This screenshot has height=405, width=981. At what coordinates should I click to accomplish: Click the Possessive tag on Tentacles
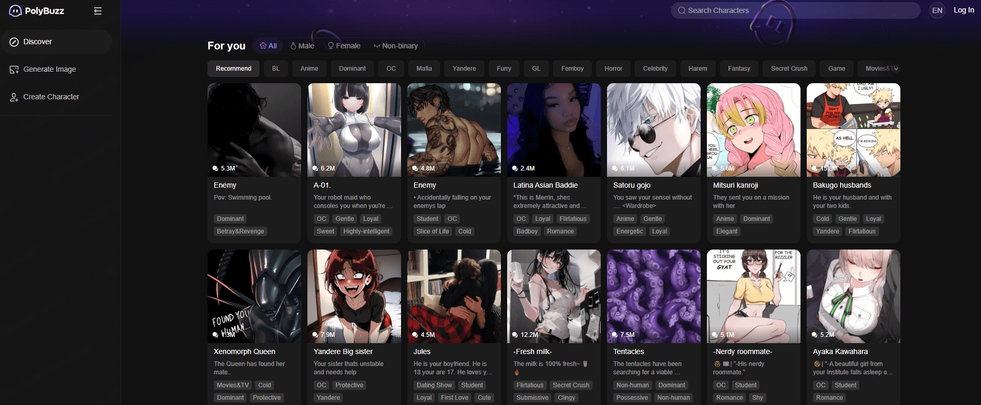tap(632, 398)
